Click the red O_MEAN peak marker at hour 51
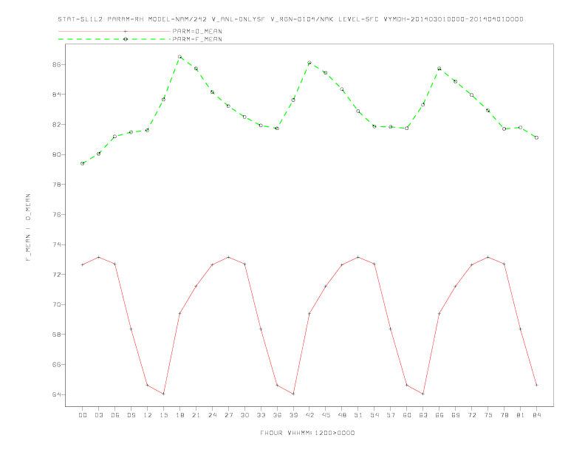 [358, 257]
